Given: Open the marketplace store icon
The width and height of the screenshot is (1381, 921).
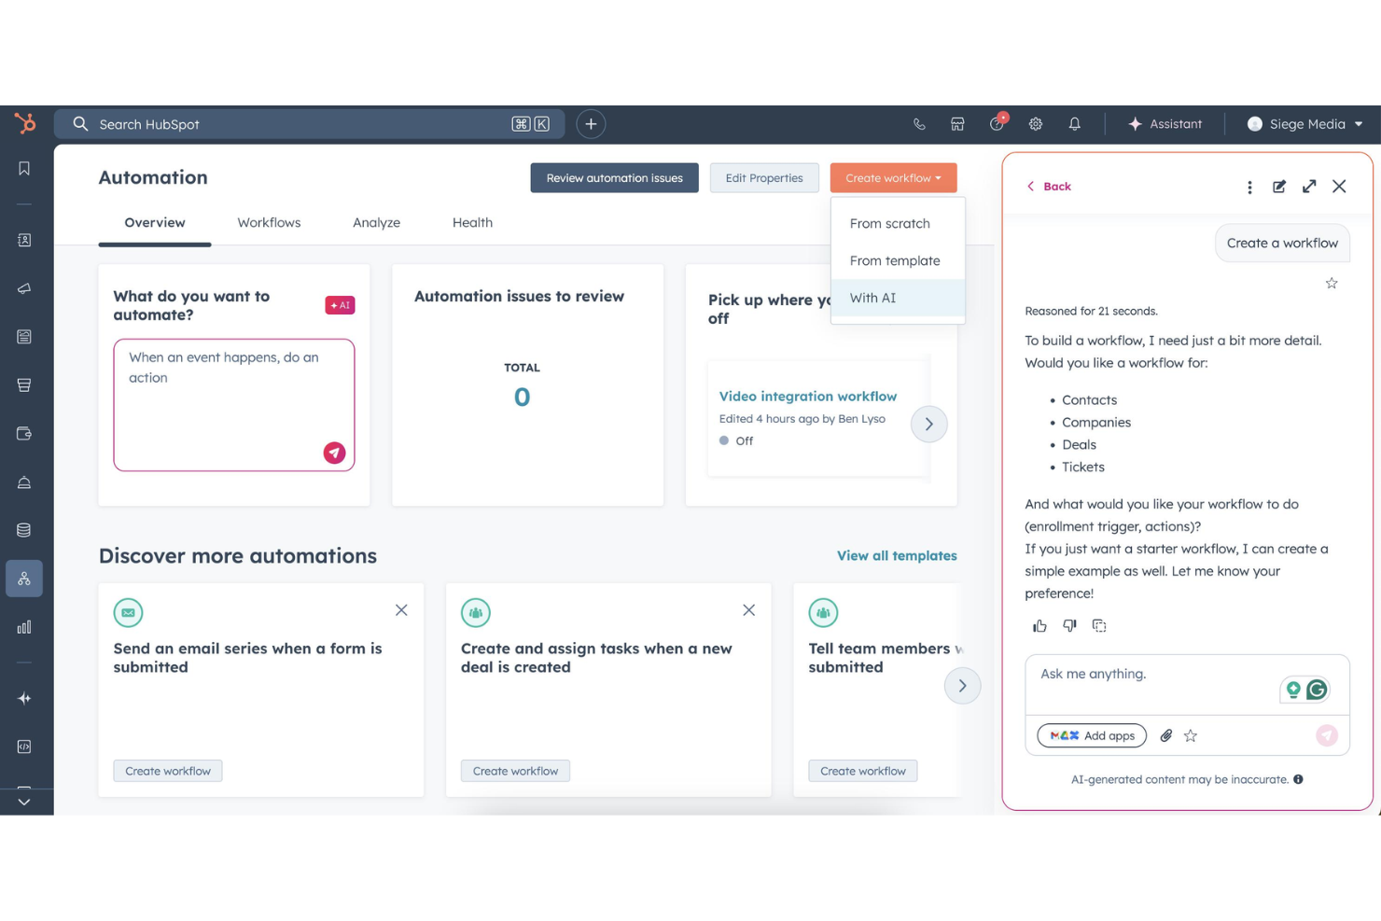Looking at the screenshot, I should click(957, 124).
